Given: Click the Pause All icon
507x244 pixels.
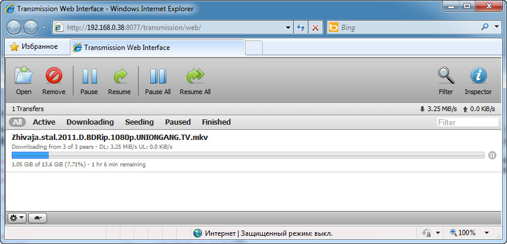Looking at the screenshot, I should click(158, 76).
